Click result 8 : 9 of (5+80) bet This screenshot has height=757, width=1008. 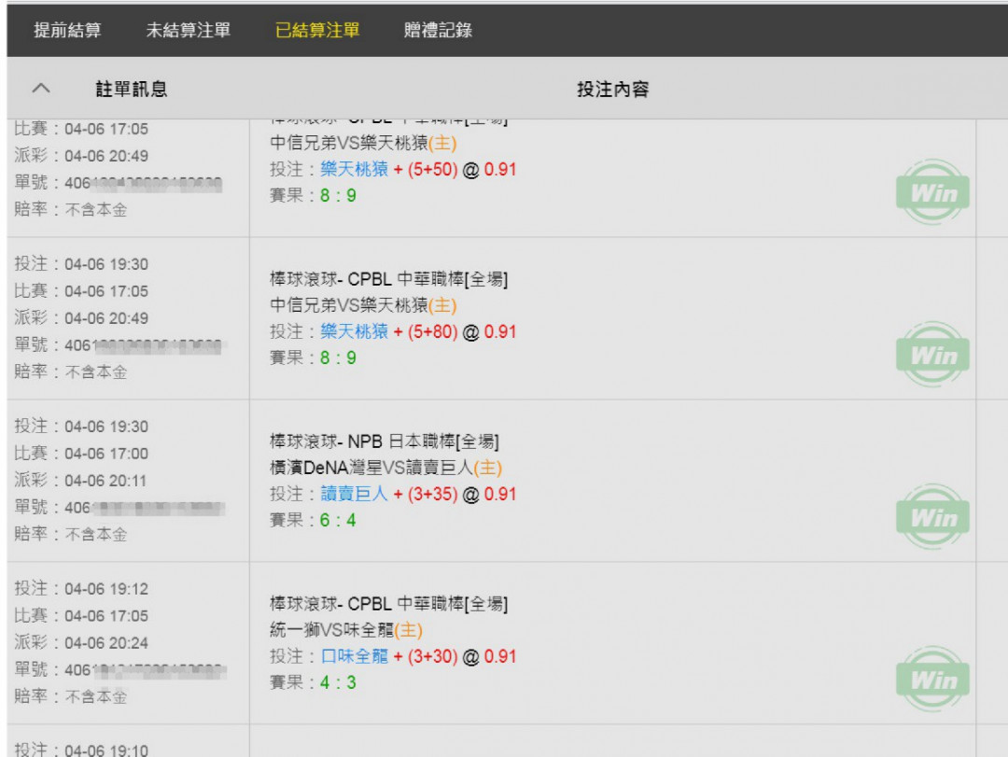338,357
